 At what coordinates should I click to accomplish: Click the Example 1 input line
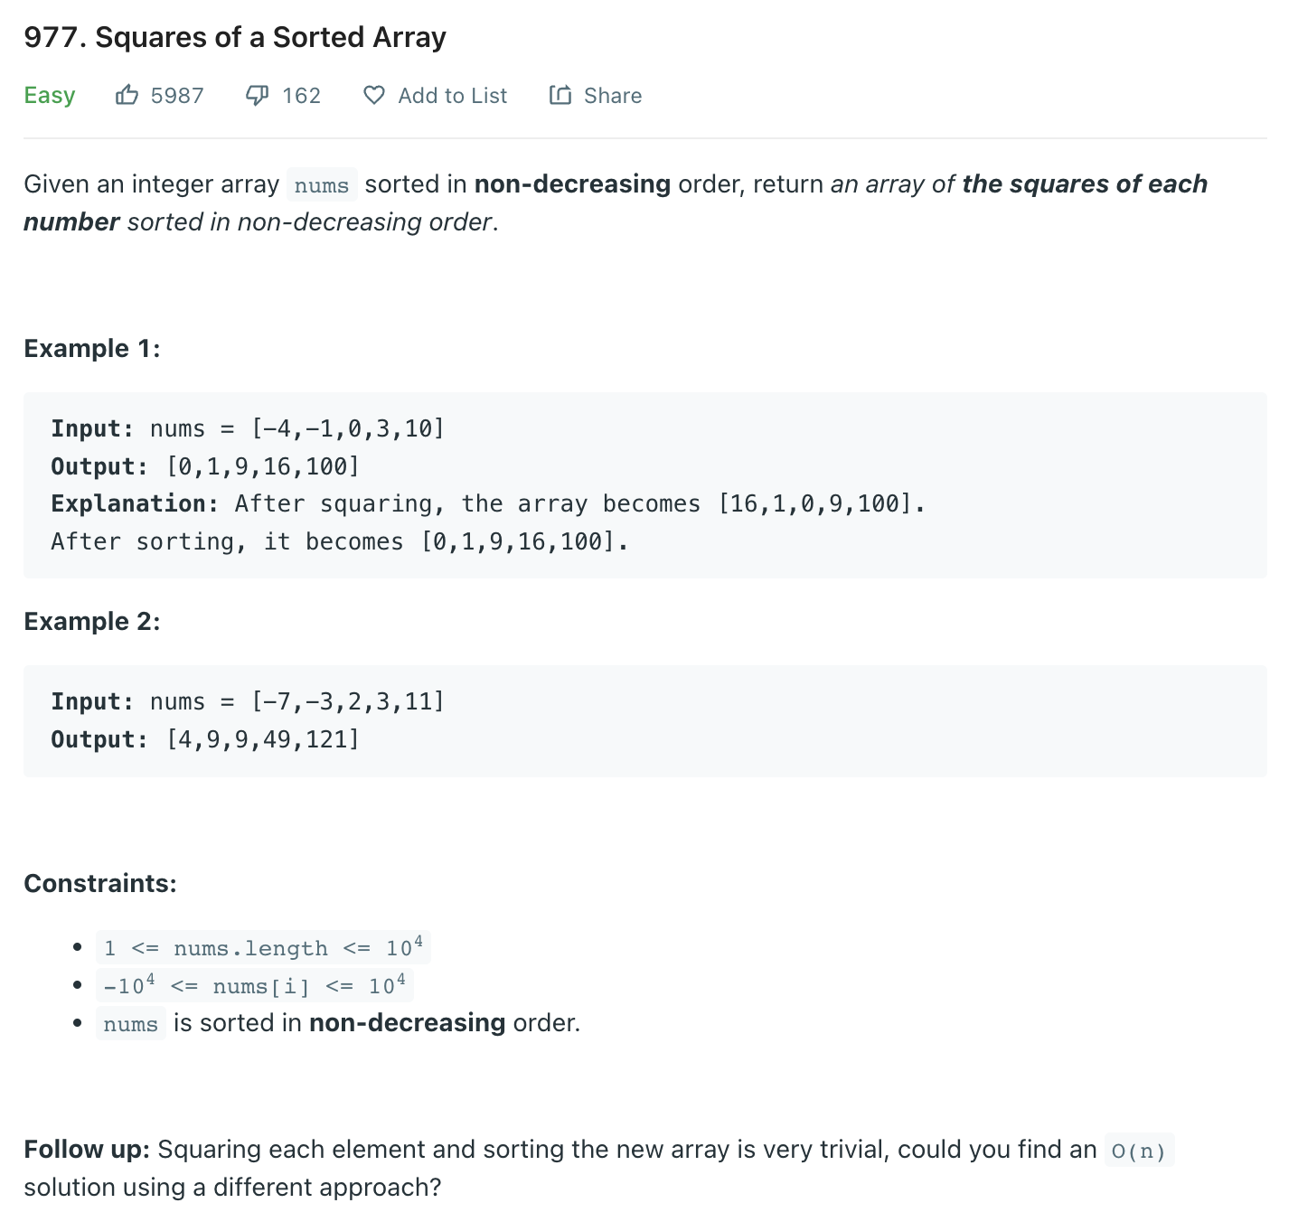coord(248,428)
